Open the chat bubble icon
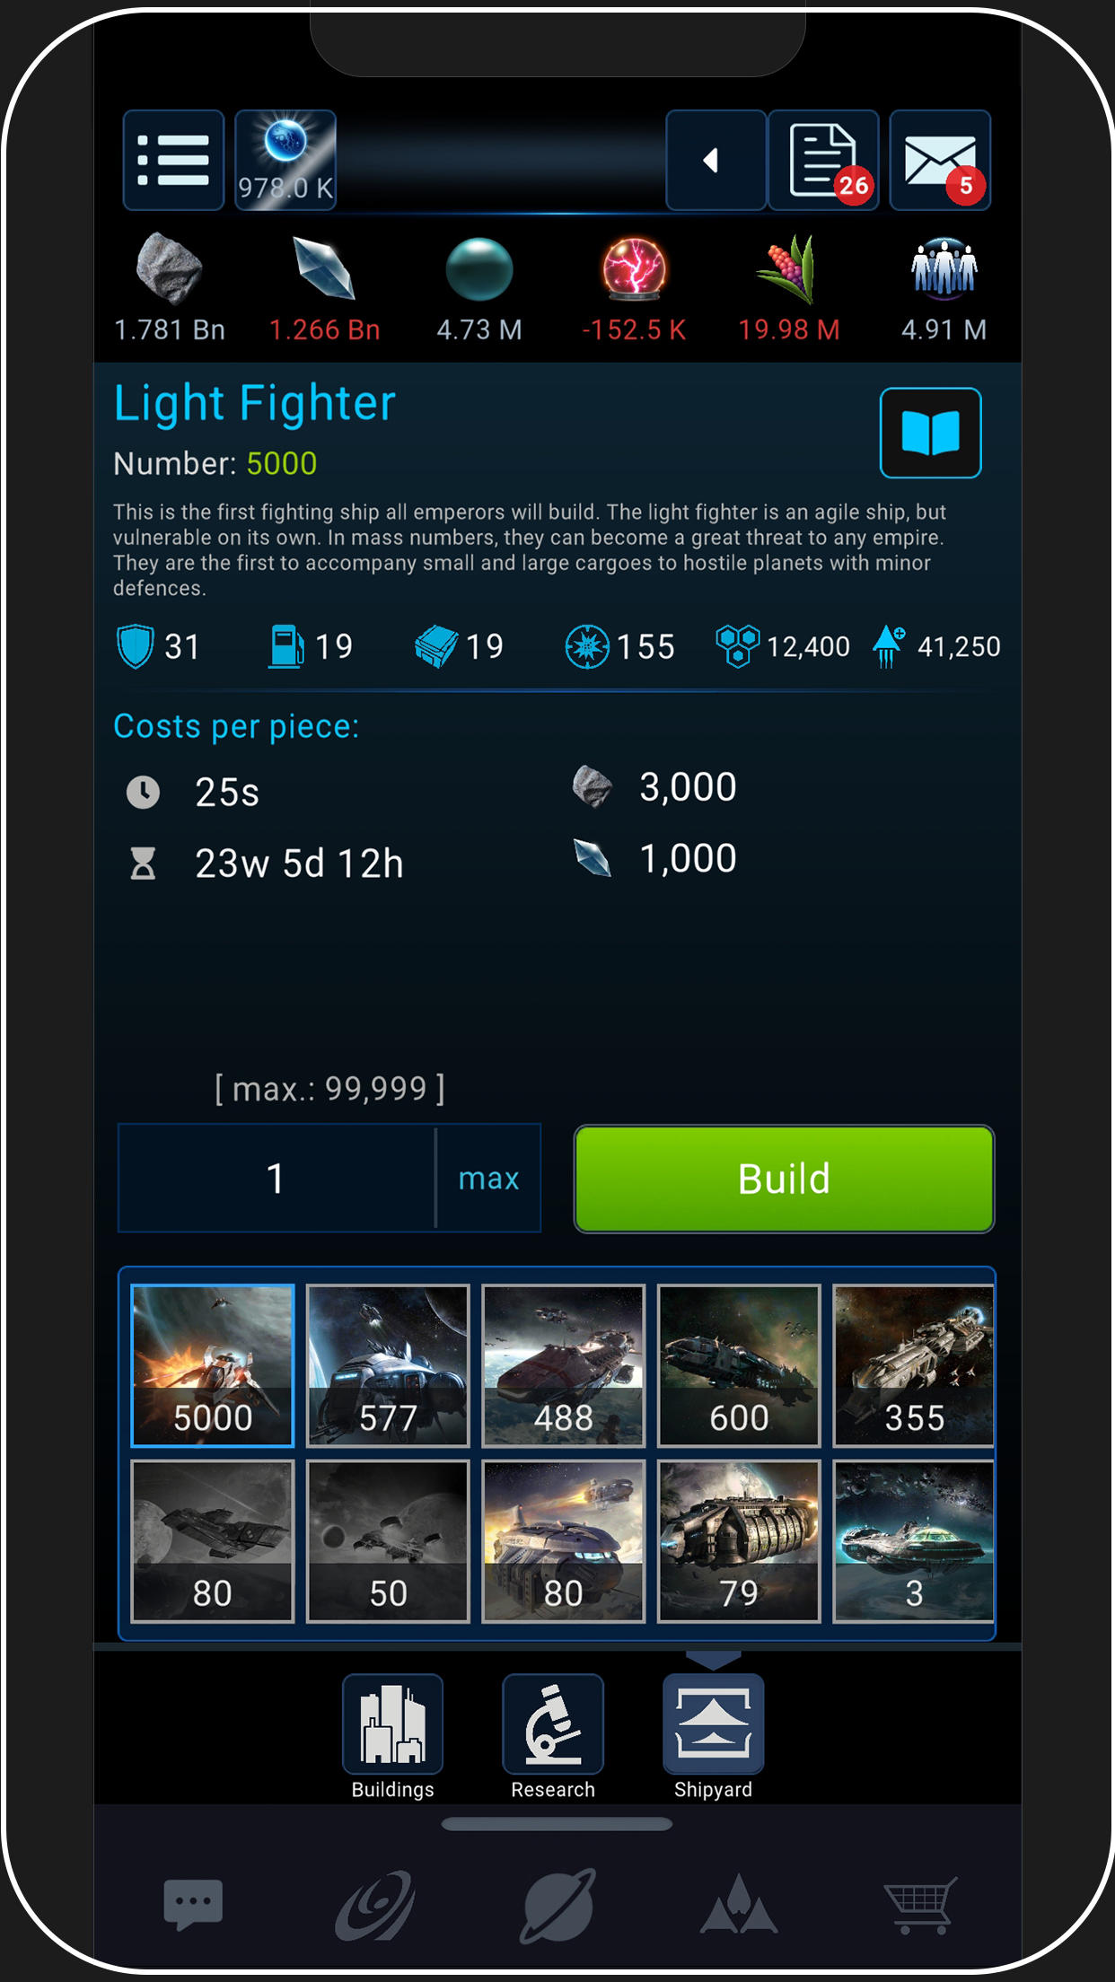This screenshot has height=1982, width=1115. (x=193, y=1903)
